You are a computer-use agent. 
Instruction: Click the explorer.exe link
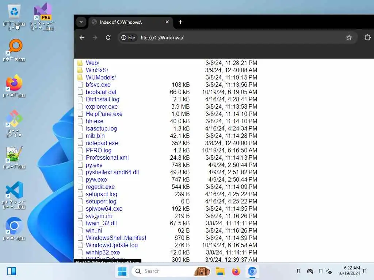click(x=102, y=107)
